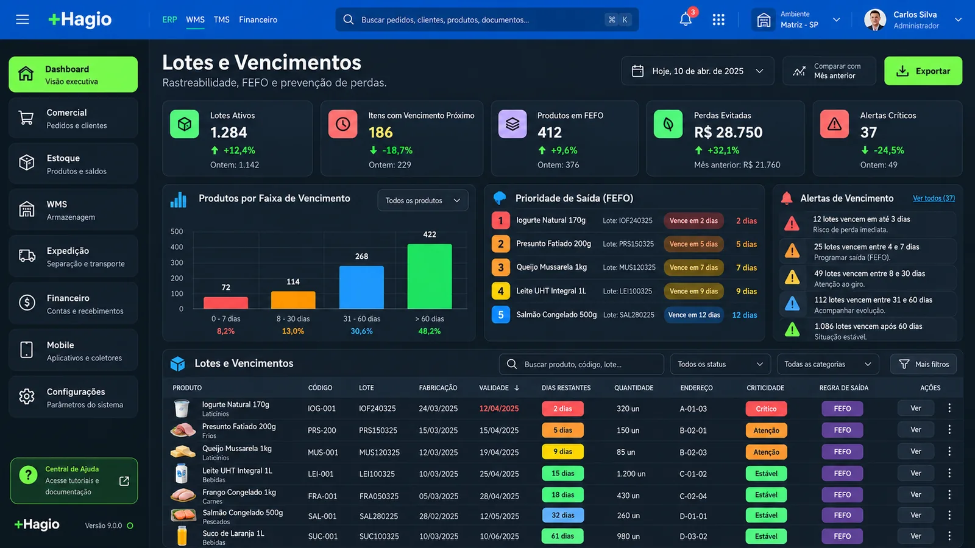Click Comparar com Mês anterior button
975x548 pixels.
click(x=829, y=71)
